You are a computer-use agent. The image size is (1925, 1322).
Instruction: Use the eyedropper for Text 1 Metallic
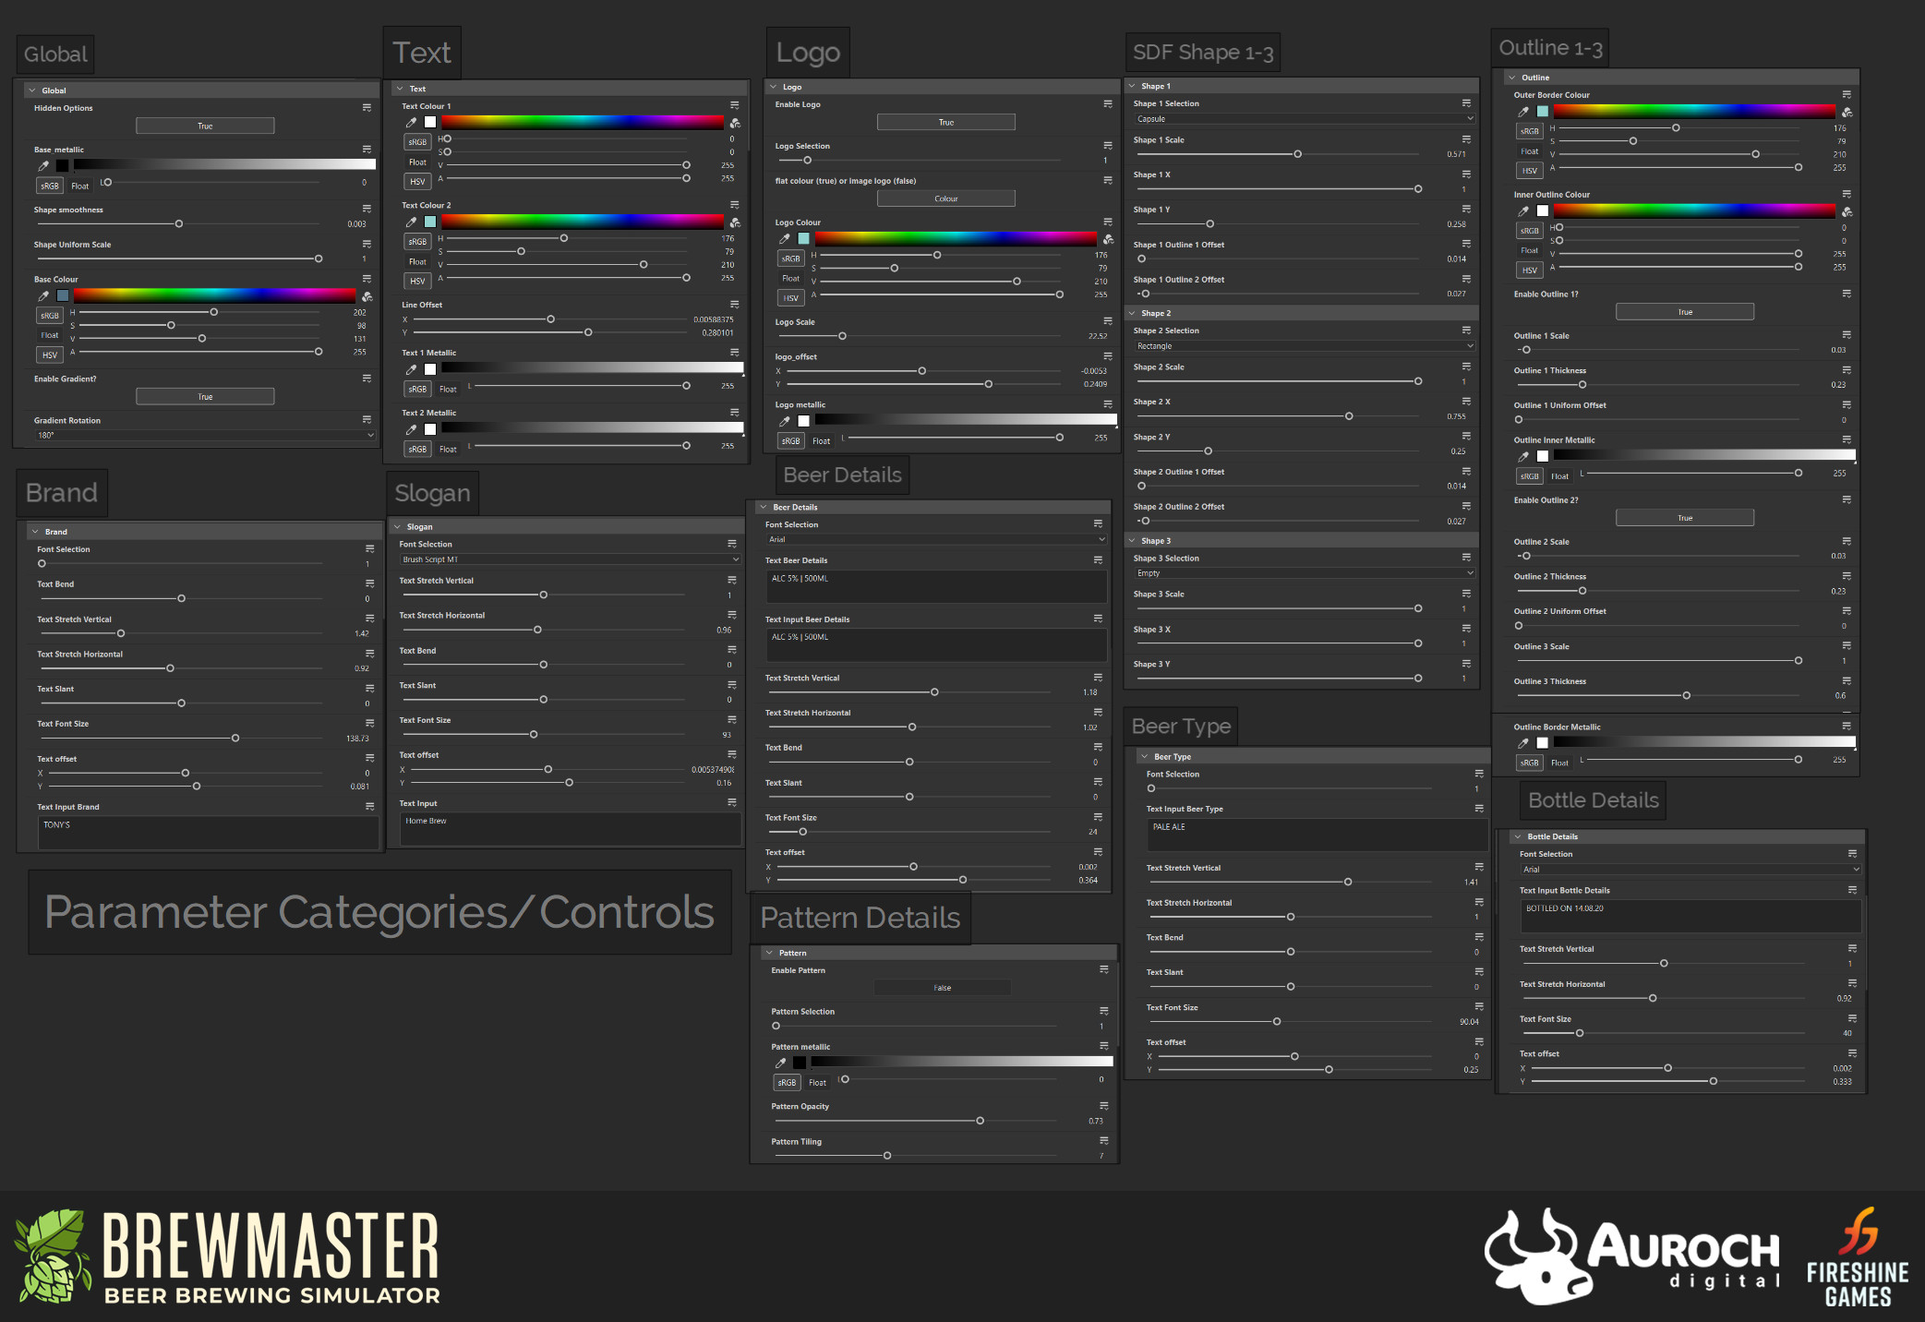click(411, 369)
